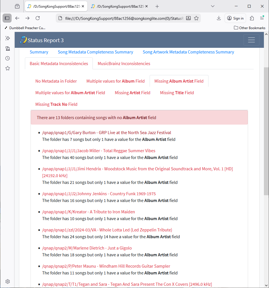Click the sidebar toggle icon in the toolbar

pos(7,18)
